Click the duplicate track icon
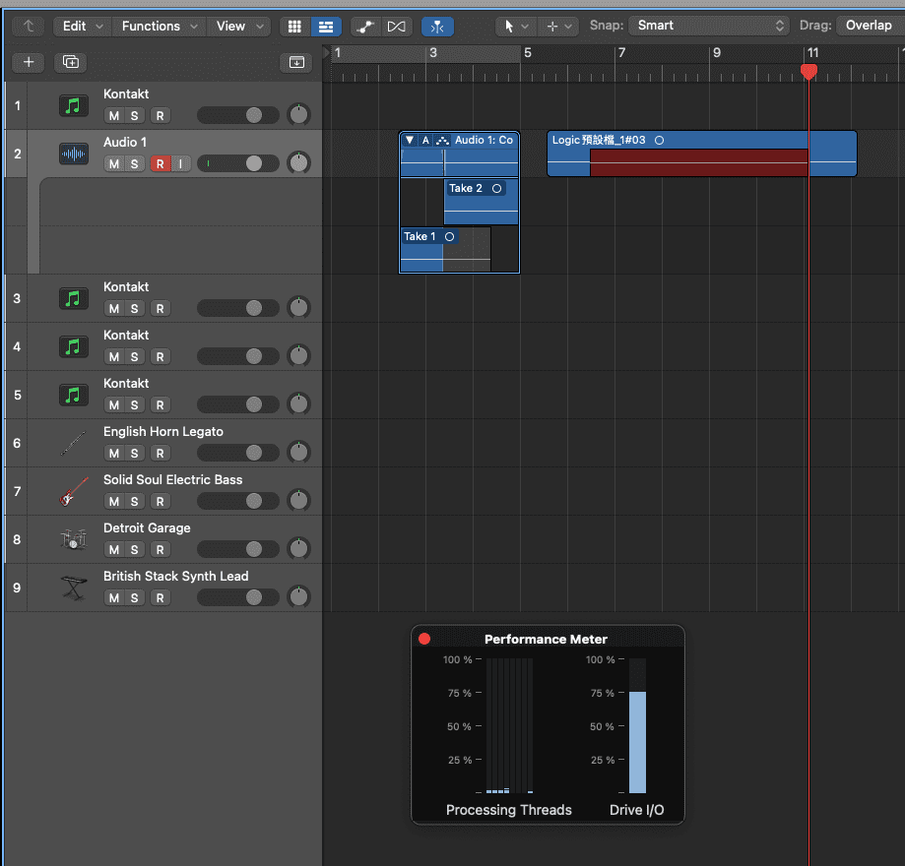This screenshot has width=905, height=866. (71, 62)
